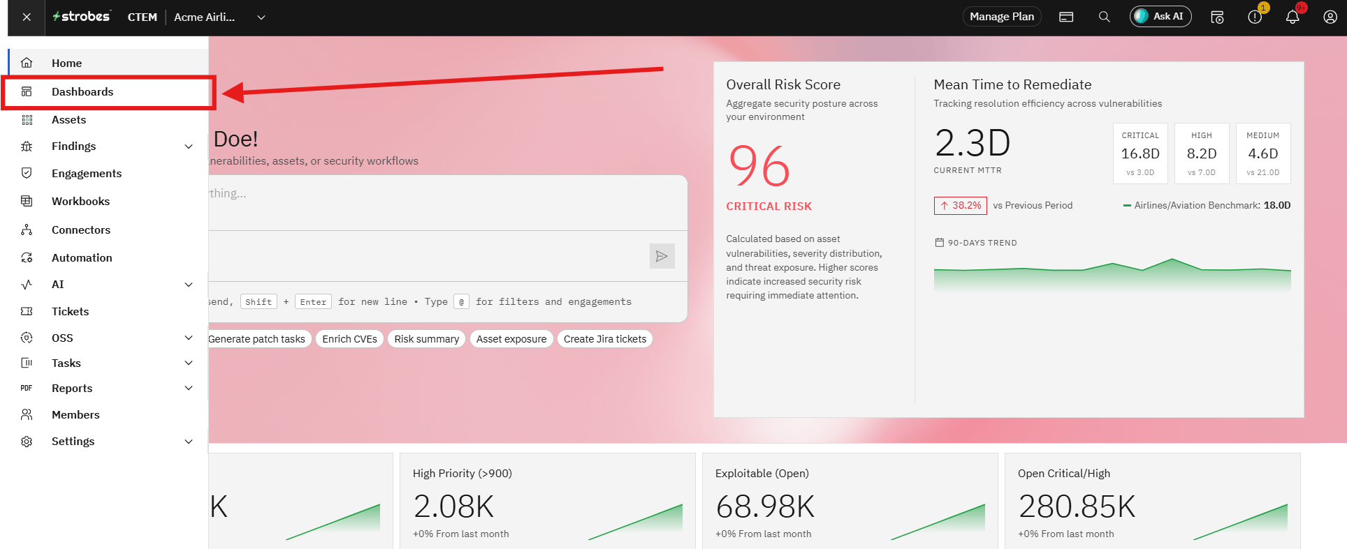The image size is (1347, 549).
Task: Expand the OSS submenu chevron
Action: pos(189,338)
